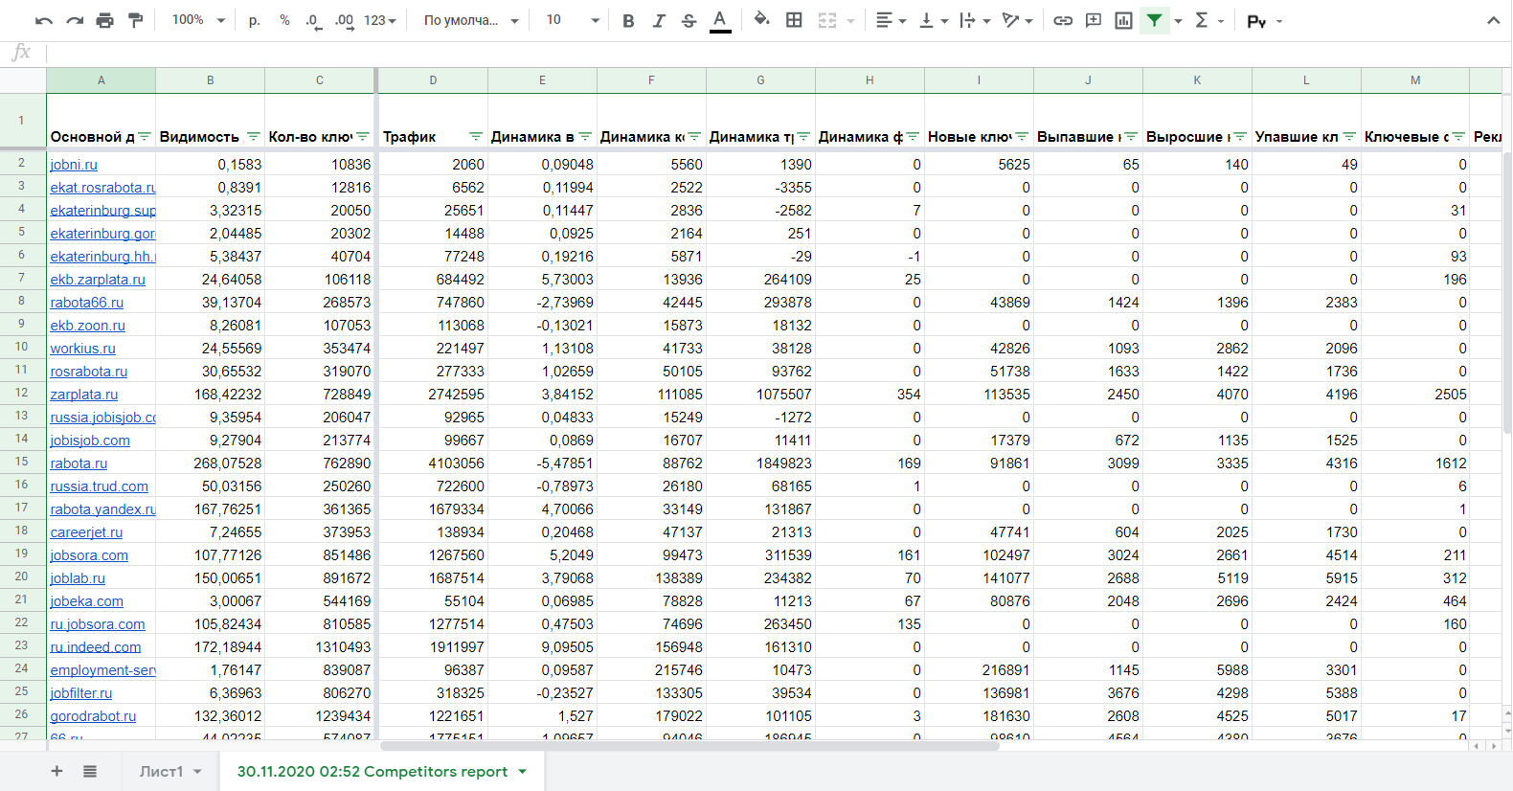Open the input tools Ру button
The width and height of the screenshot is (1513, 791).
point(1264,20)
